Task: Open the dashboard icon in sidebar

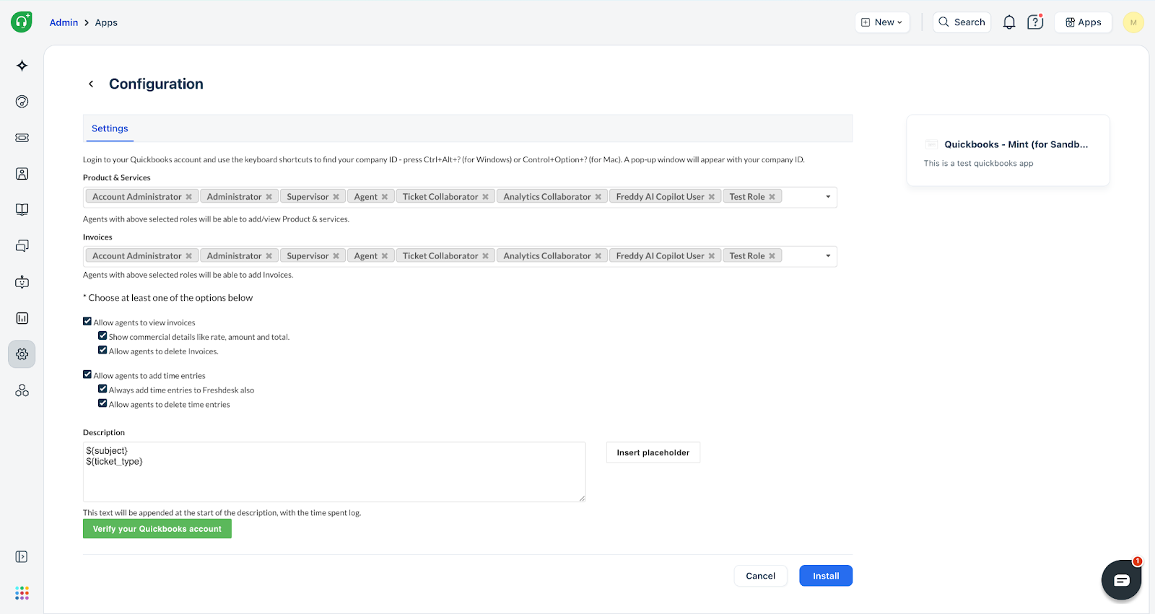Action: click(x=22, y=102)
